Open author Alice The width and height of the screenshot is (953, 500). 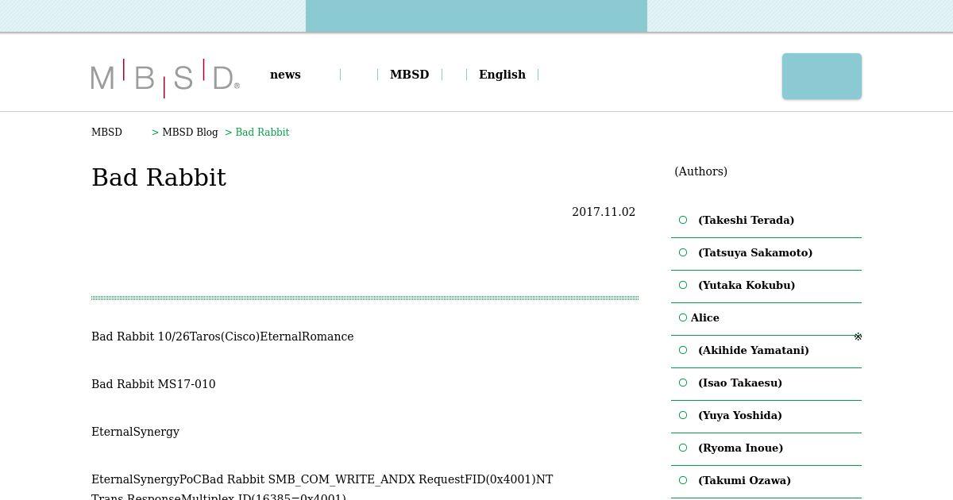705,317
